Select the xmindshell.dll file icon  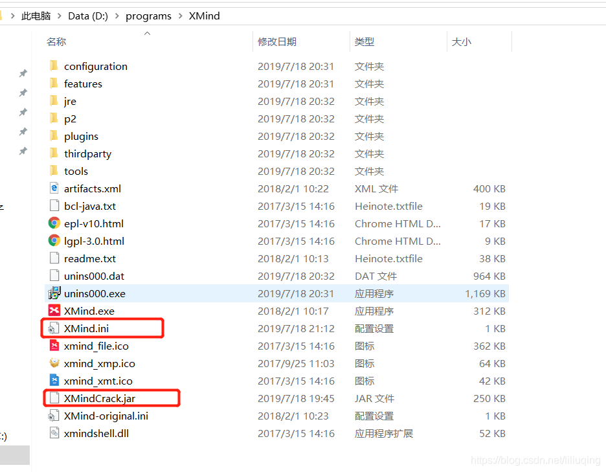click(x=54, y=433)
